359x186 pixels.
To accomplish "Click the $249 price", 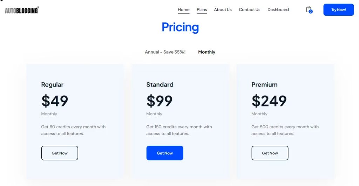I will (269, 101).
